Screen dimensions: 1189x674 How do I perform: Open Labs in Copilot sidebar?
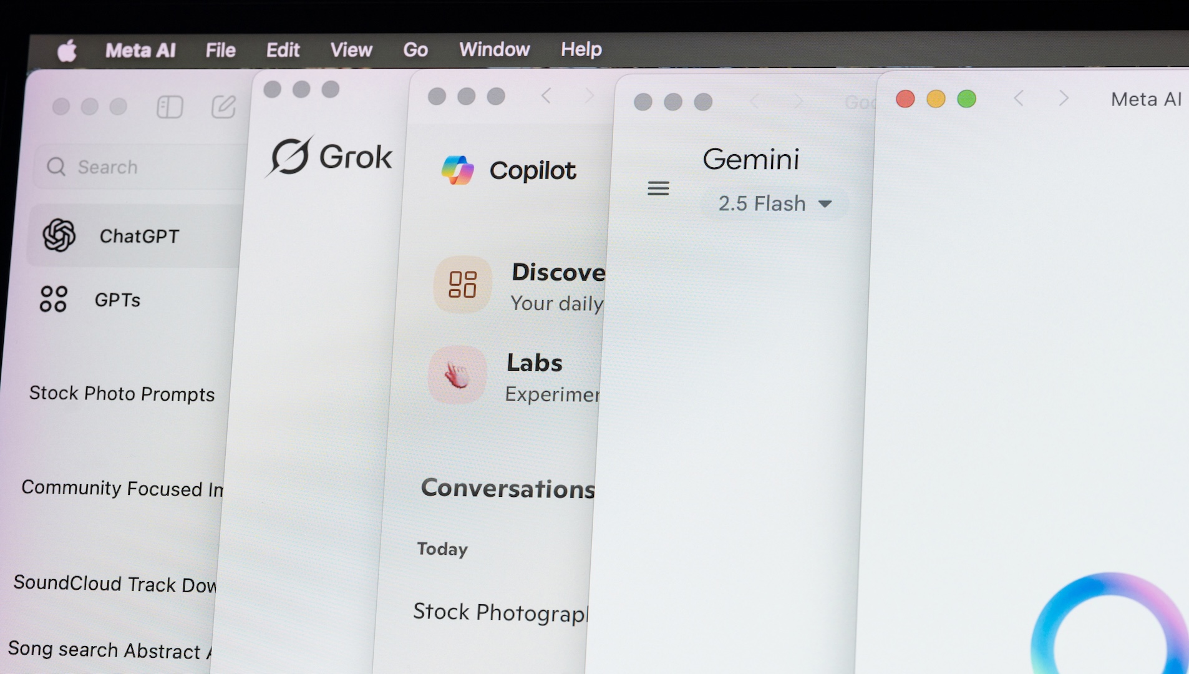535,363
